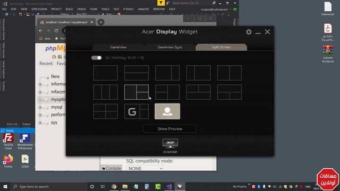The image size is (340, 191).
Task: Open Camtasia green C taskbar icon
Action: coord(158,186)
